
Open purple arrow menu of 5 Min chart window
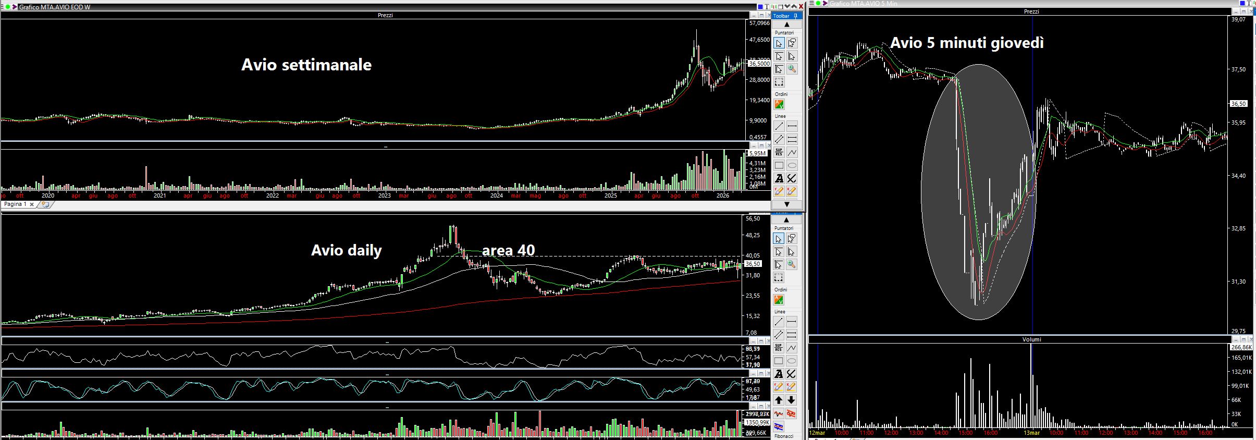click(824, 3)
